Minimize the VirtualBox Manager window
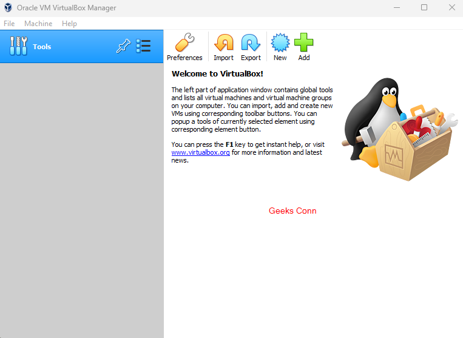The image size is (463, 338). pyautogui.click(x=397, y=7)
